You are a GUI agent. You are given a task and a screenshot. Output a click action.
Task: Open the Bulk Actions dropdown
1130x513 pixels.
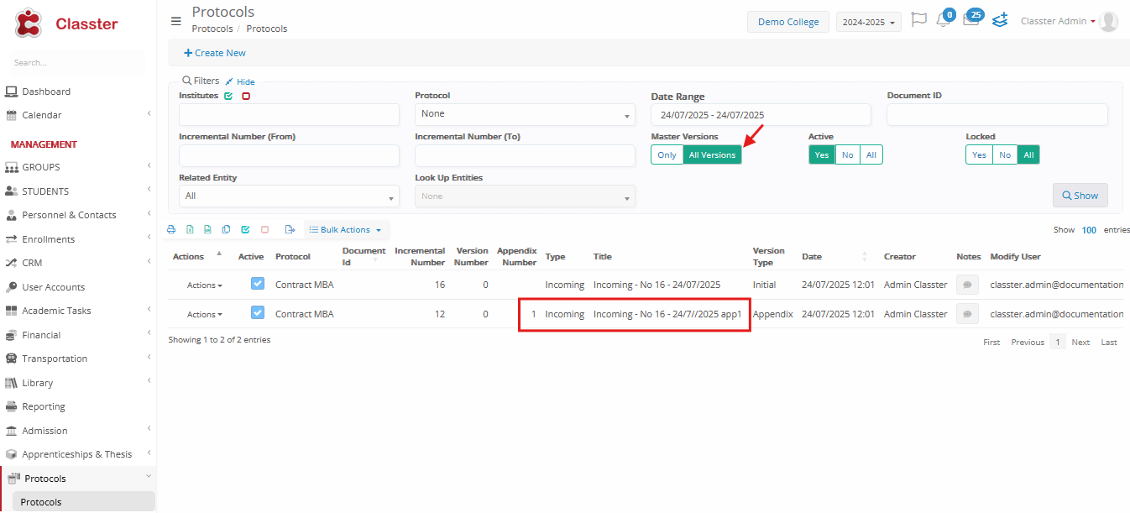coord(345,229)
